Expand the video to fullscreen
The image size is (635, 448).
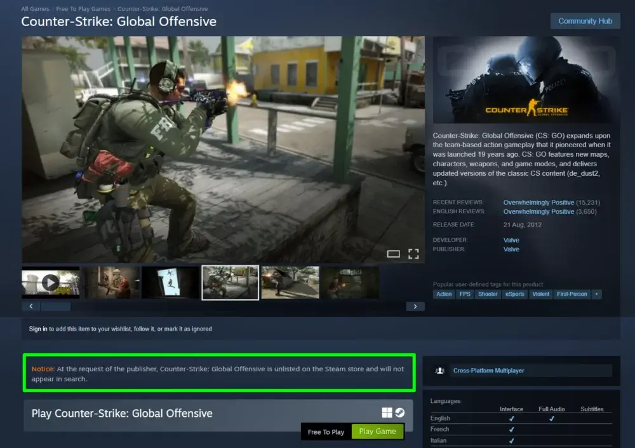point(413,254)
